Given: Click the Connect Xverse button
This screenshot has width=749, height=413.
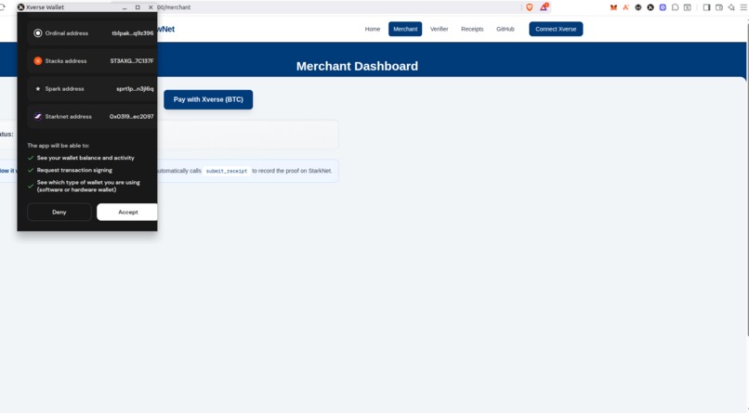Looking at the screenshot, I should tap(556, 29).
